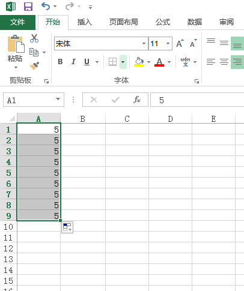This screenshot has width=244, height=291.
Task: Switch to the 插入 ribbon tab
Action: point(85,22)
